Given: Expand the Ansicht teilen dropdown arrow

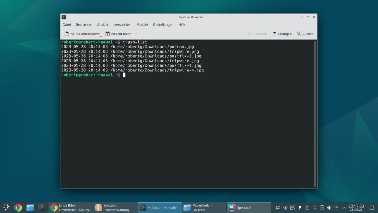Looking at the screenshot, I should pyautogui.click(x=135, y=34).
